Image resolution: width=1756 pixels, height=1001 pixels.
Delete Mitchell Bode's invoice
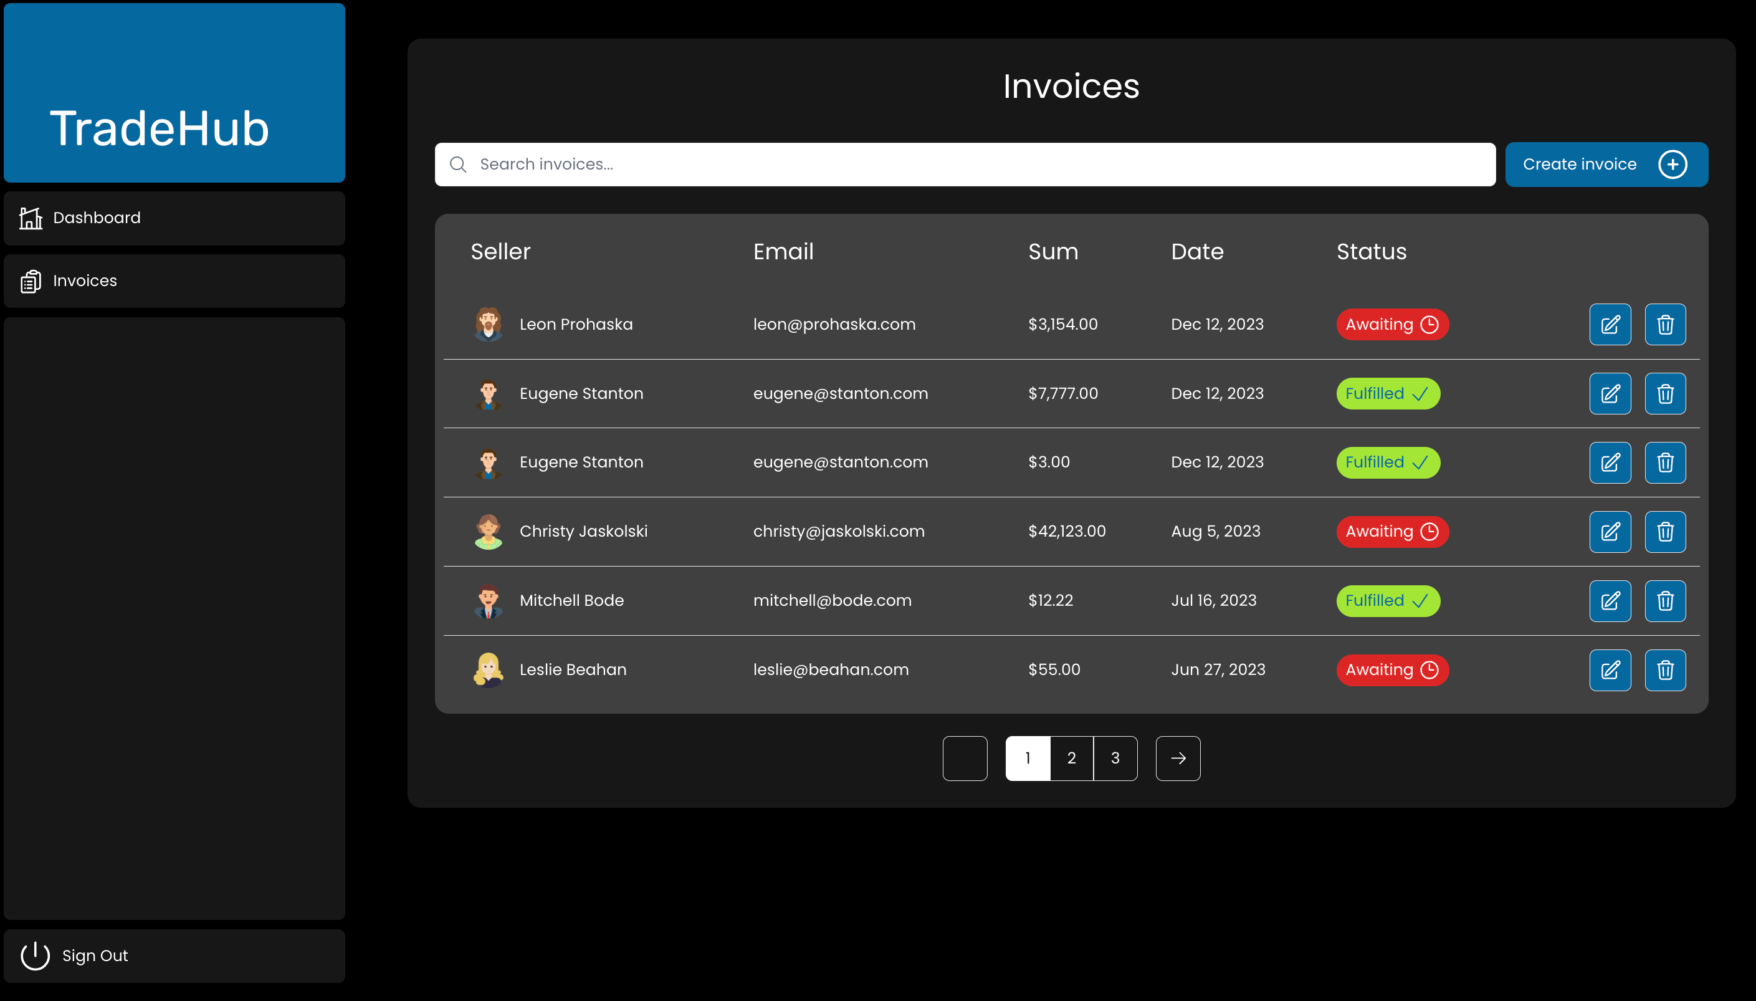point(1664,601)
